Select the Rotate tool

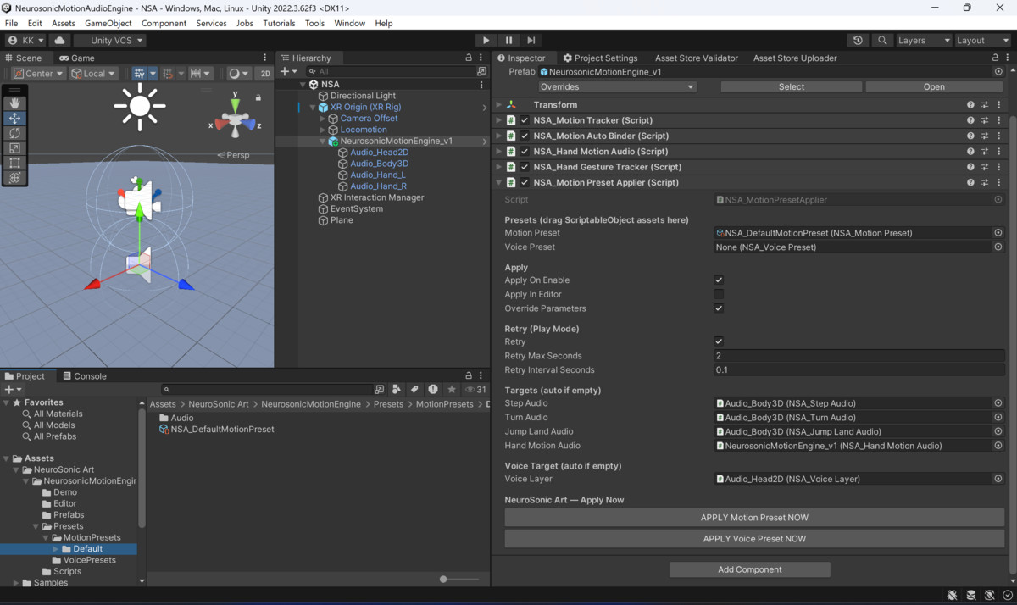pyautogui.click(x=14, y=133)
